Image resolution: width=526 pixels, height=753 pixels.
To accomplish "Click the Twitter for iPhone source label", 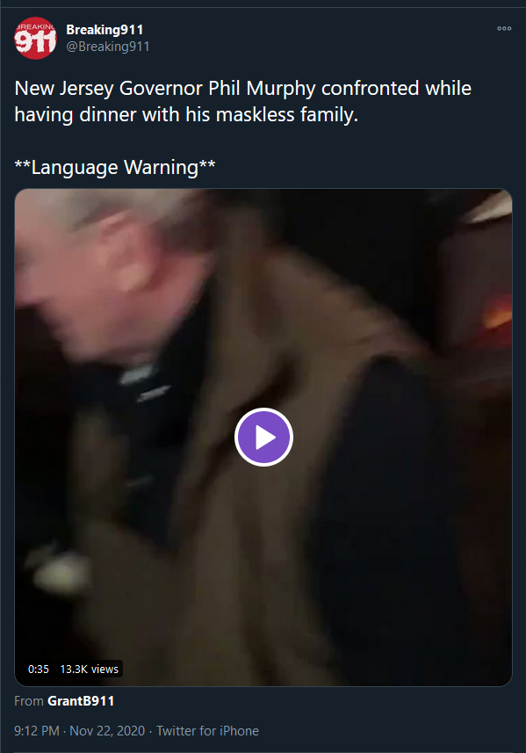I will point(207,730).
